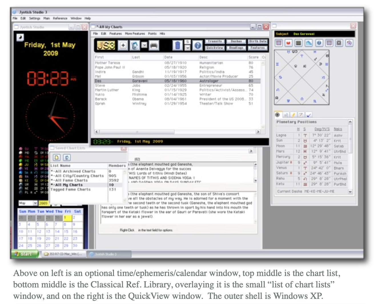The image size is (378, 304).
Task: Click the red icon in QuickView toolbar
Action: (288, 43)
